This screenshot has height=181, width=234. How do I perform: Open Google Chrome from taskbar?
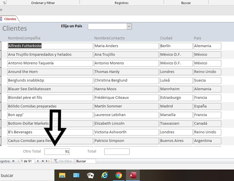(119, 175)
